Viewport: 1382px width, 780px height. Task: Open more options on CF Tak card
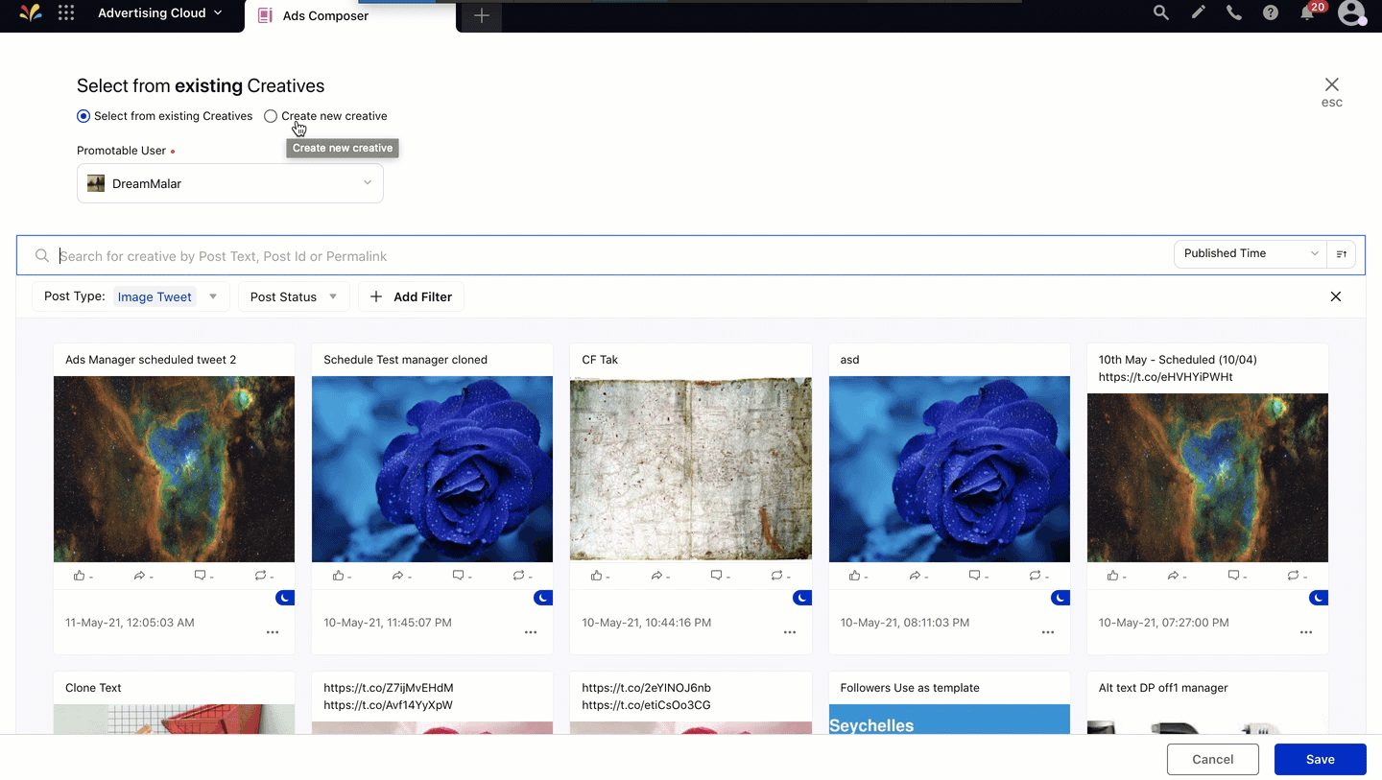coord(790,632)
